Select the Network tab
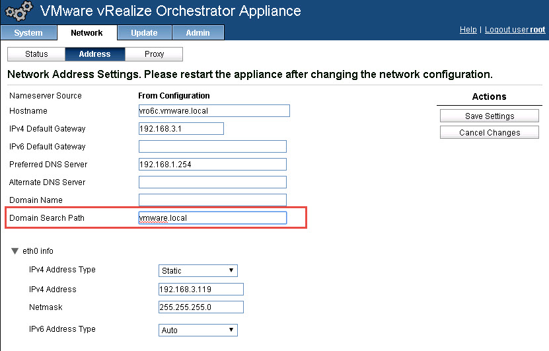 (87, 33)
